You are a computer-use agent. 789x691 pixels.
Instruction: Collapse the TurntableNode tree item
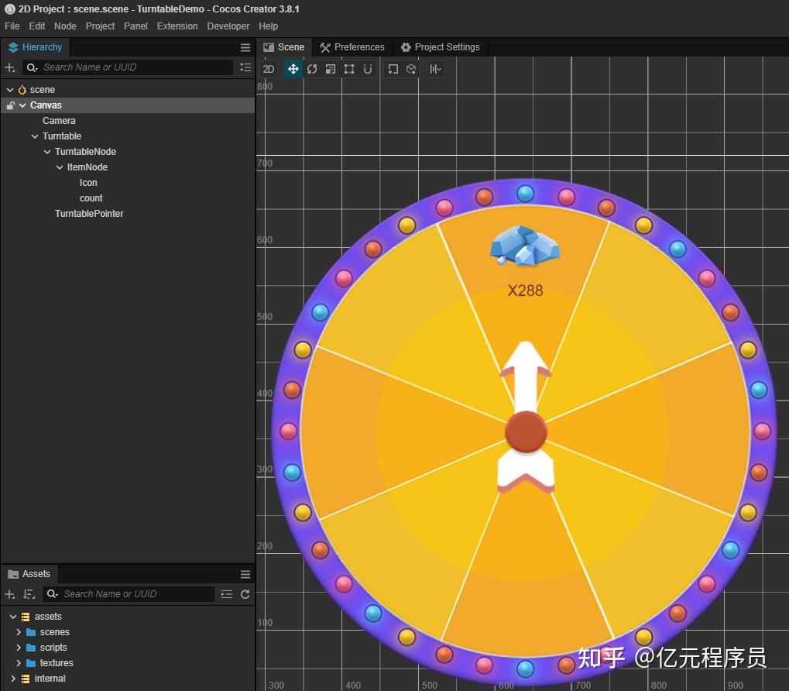[x=47, y=152]
